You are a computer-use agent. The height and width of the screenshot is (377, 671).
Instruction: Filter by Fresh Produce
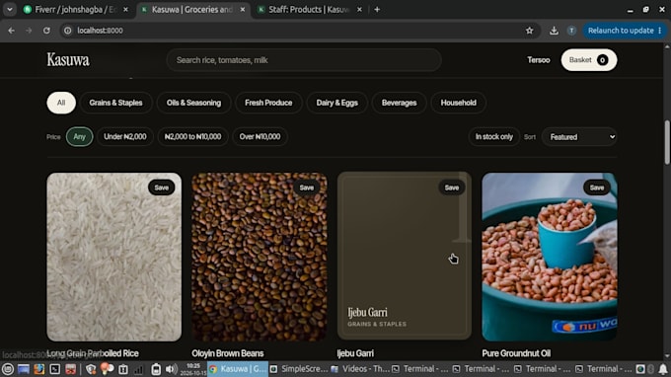[x=268, y=103]
